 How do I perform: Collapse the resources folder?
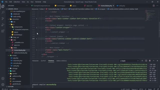[8, 19]
